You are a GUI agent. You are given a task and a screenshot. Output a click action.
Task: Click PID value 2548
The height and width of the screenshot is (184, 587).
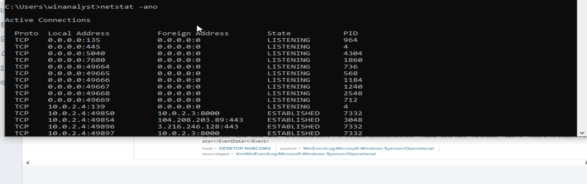pos(353,93)
